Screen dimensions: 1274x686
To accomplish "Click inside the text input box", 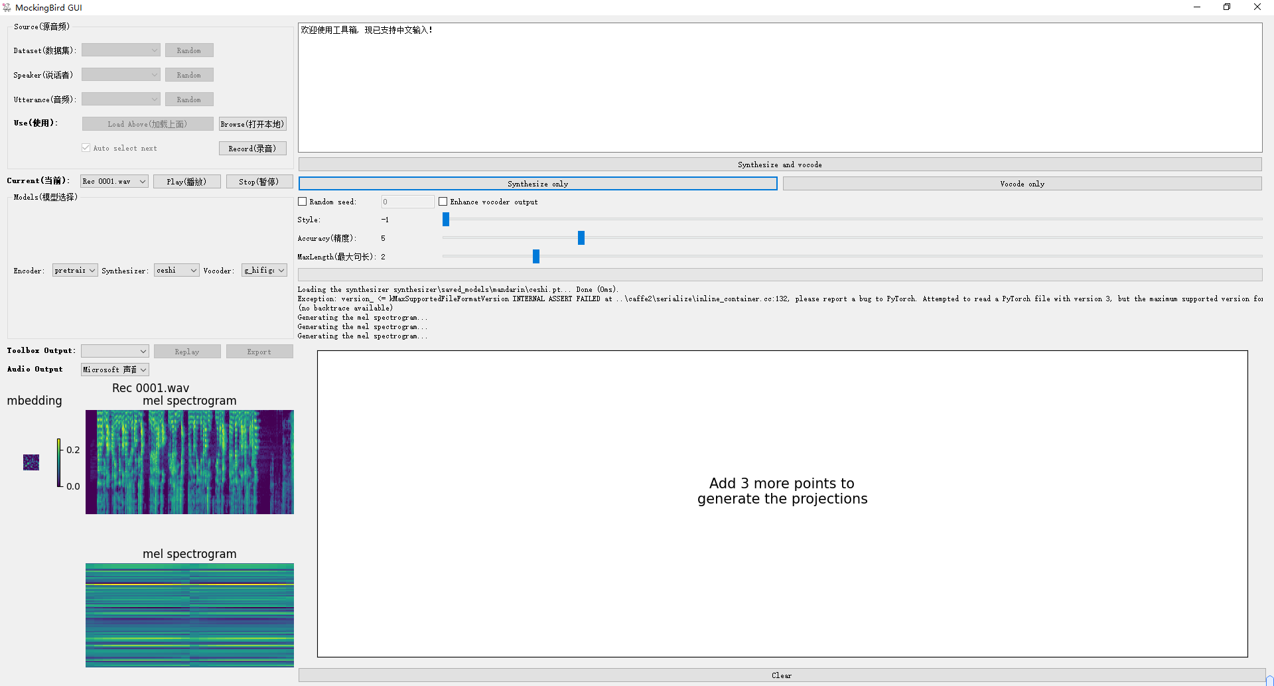I will tap(780, 88).
